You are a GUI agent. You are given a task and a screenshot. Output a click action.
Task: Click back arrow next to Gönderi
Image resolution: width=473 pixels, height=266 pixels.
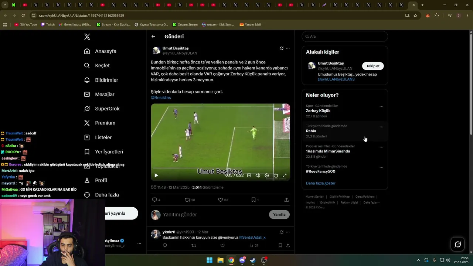point(153,37)
